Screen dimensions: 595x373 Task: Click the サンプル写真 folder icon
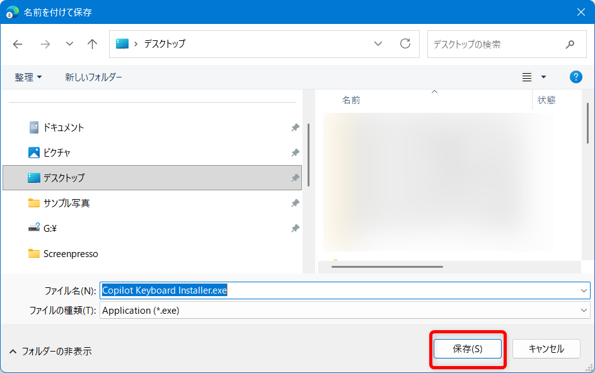34,203
